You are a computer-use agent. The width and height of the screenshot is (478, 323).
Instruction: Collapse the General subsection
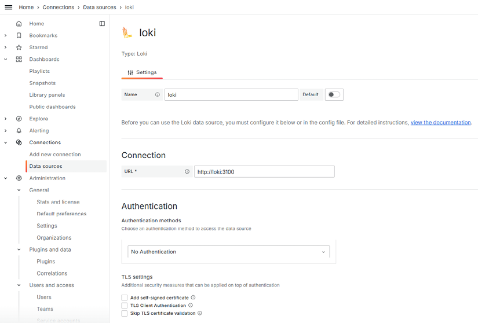19,190
